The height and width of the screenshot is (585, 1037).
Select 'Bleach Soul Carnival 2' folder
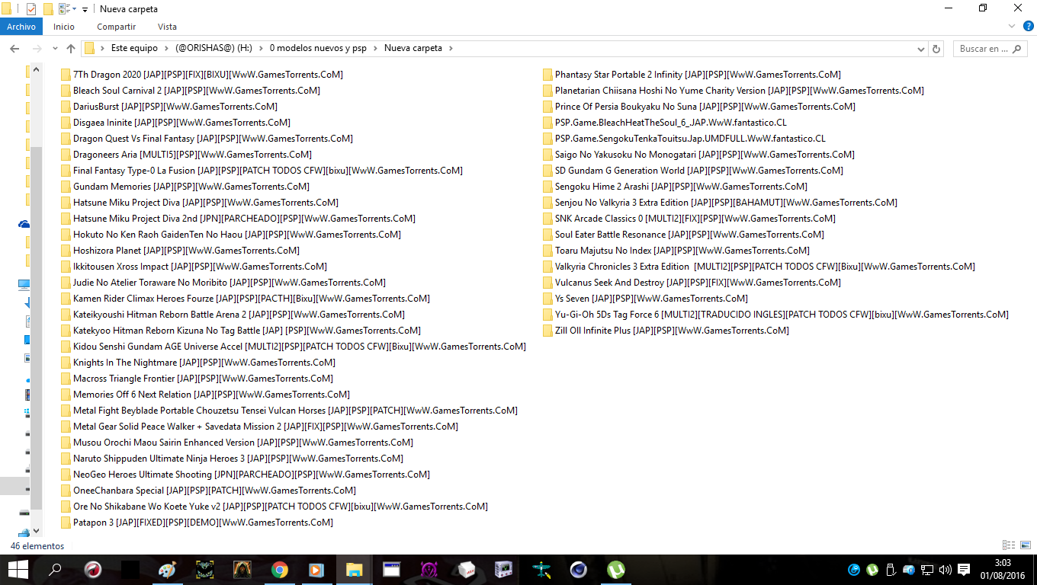click(x=191, y=91)
